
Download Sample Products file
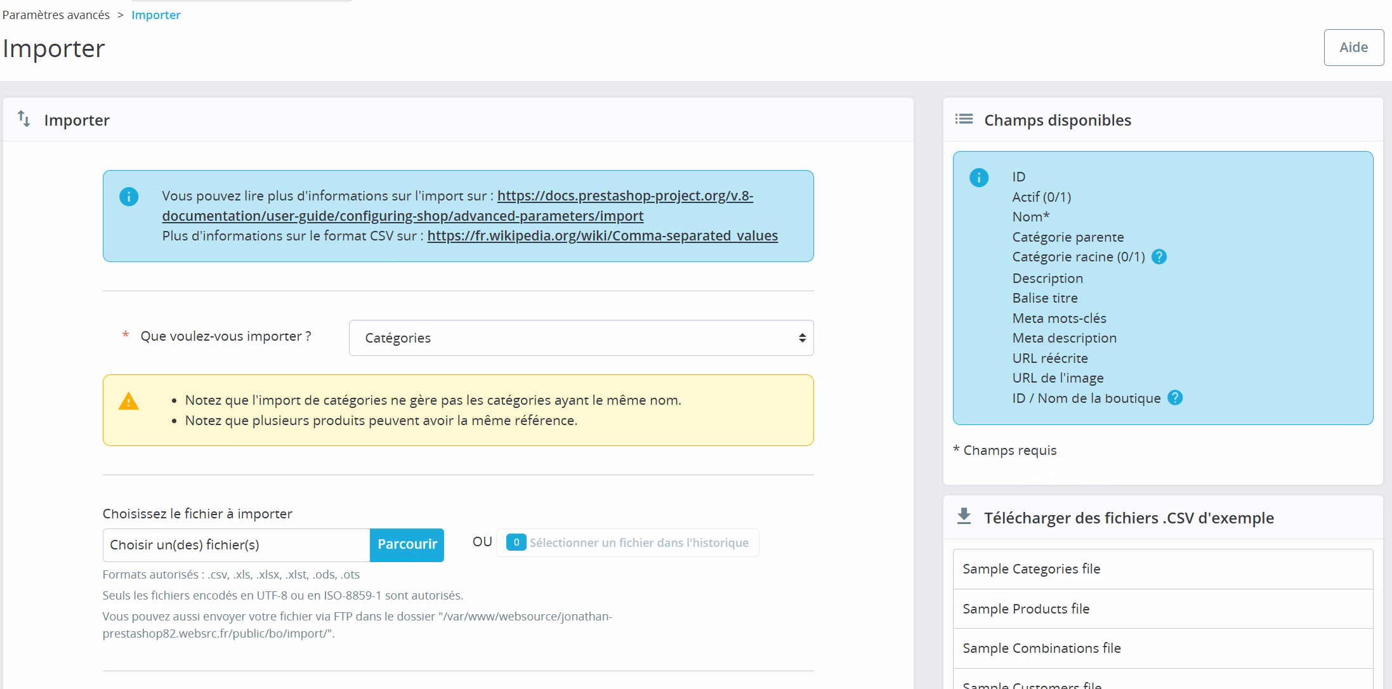click(x=1163, y=608)
